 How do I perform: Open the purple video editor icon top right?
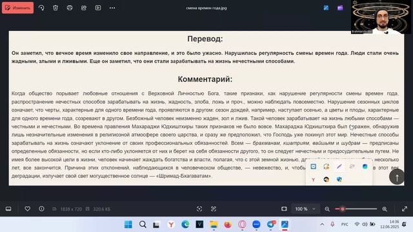tap(340, 8)
